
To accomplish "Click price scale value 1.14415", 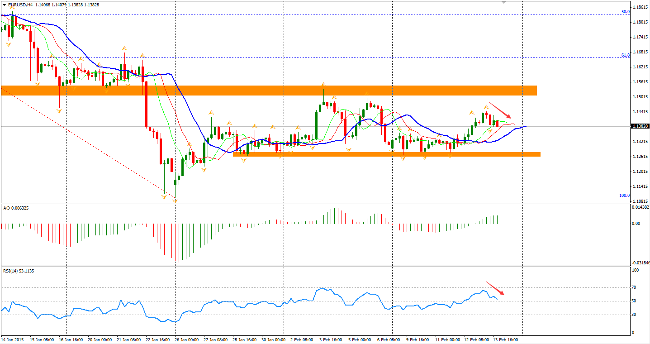I will pyautogui.click(x=641, y=112).
